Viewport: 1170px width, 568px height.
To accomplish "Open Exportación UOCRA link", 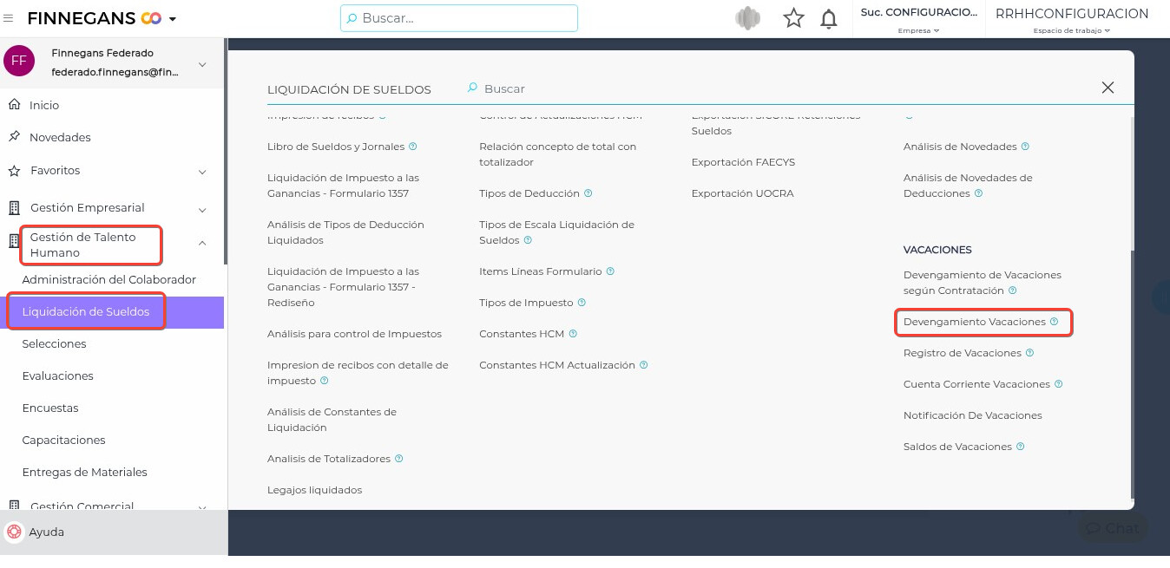I will (x=742, y=193).
